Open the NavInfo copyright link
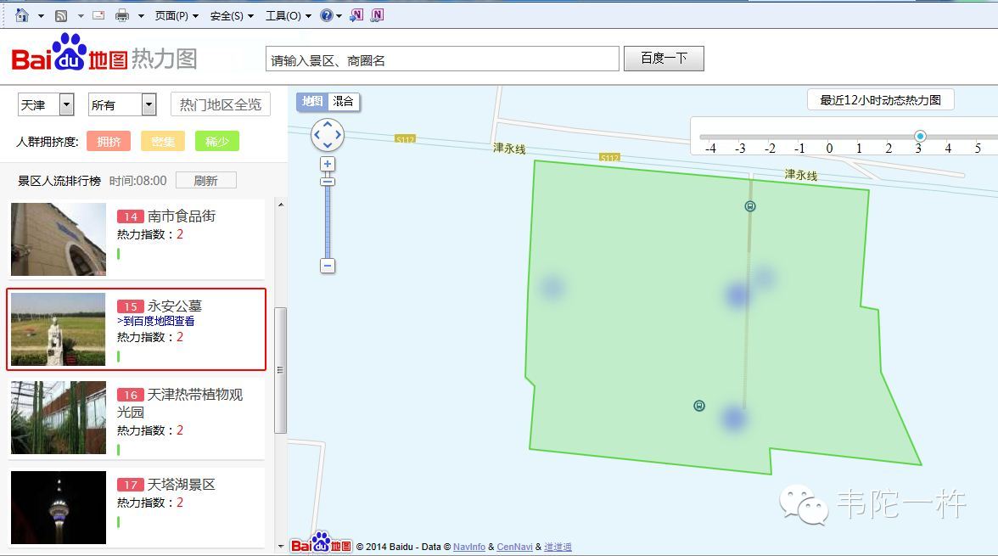 point(469,547)
